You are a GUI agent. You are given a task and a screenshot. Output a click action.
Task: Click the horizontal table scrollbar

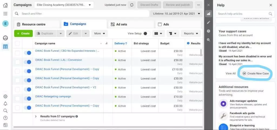(x=108, y=127)
